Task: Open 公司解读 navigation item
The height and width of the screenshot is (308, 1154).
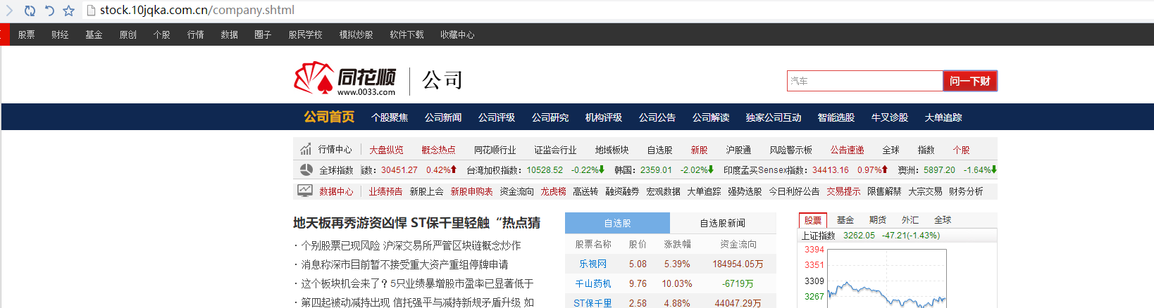Action: (x=711, y=117)
